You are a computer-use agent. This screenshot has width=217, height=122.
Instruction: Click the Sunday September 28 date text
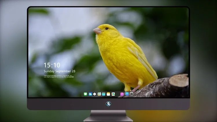60,71
